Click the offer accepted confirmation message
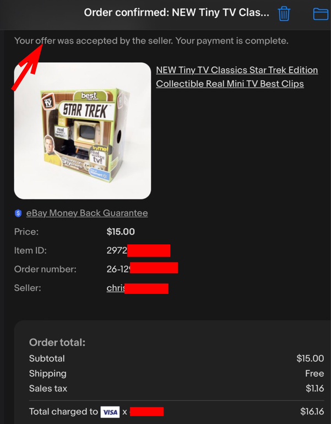 coord(151,41)
